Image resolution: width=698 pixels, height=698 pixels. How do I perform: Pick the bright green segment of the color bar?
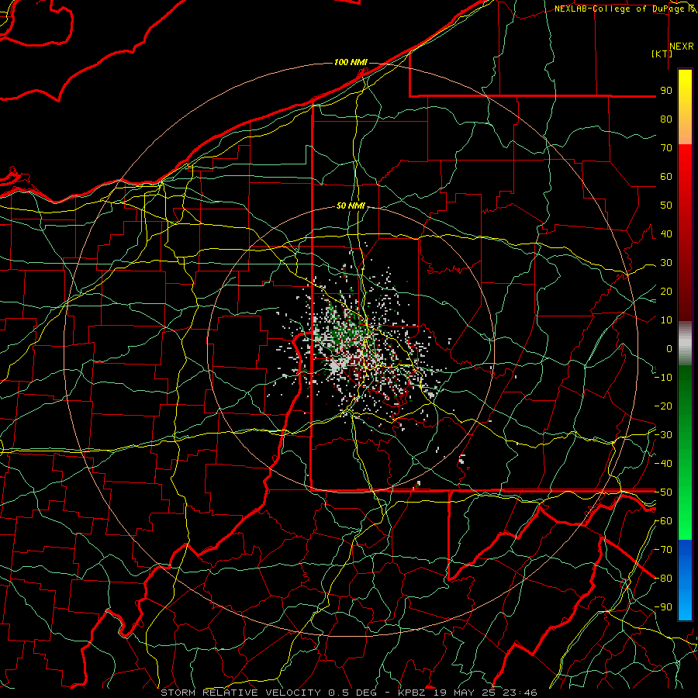point(685,512)
